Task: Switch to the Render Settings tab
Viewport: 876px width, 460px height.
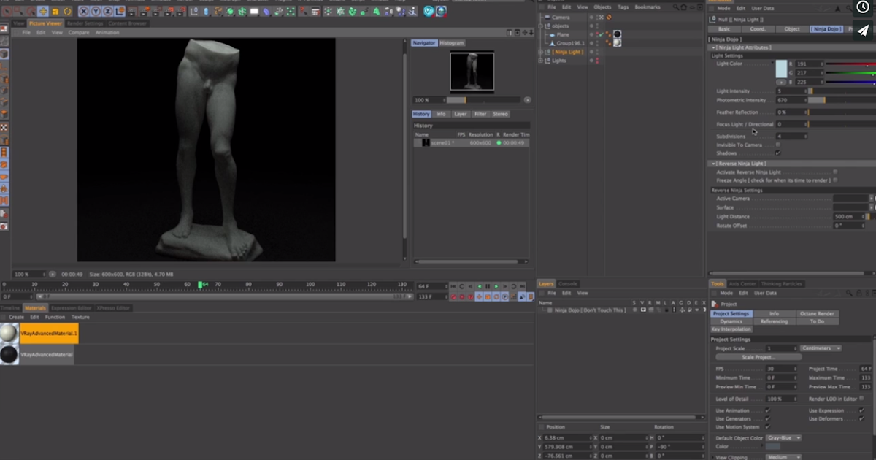Action: [x=85, y=23]
